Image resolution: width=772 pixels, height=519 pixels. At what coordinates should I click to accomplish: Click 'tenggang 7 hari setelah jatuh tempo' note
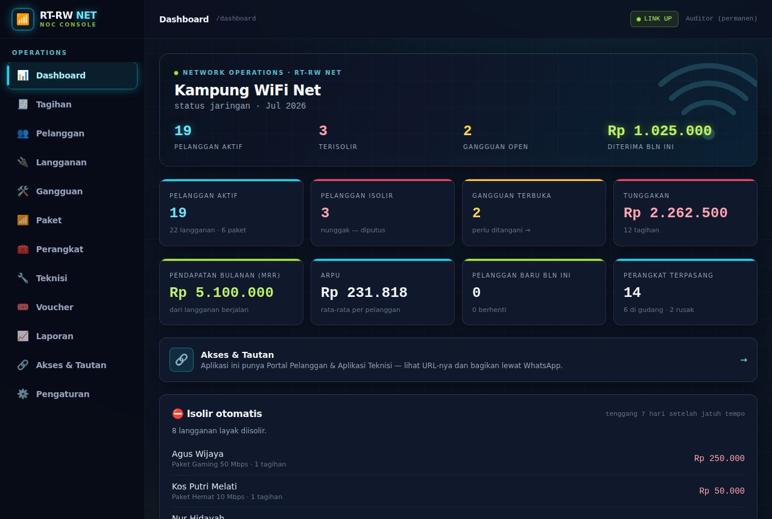coord(675,414)
